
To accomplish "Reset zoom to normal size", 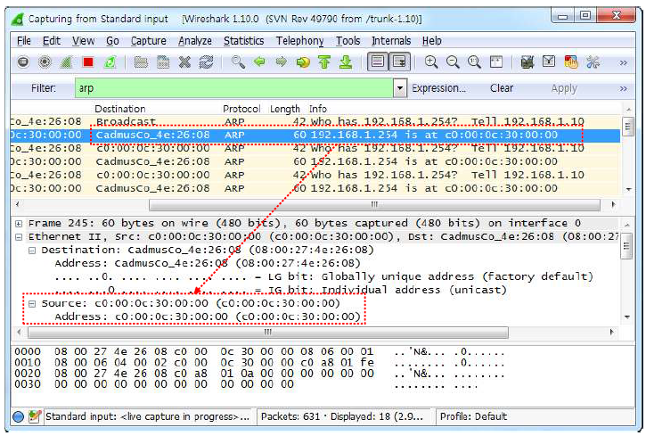I will tap(474, 62).
